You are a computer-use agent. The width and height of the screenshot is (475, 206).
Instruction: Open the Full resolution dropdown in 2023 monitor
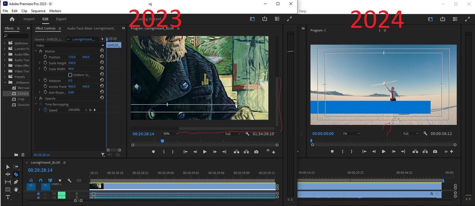click(x=233, y=134)
